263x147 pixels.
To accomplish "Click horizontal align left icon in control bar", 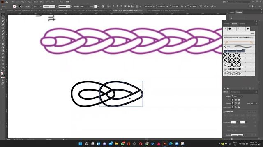I will (114, 7).
